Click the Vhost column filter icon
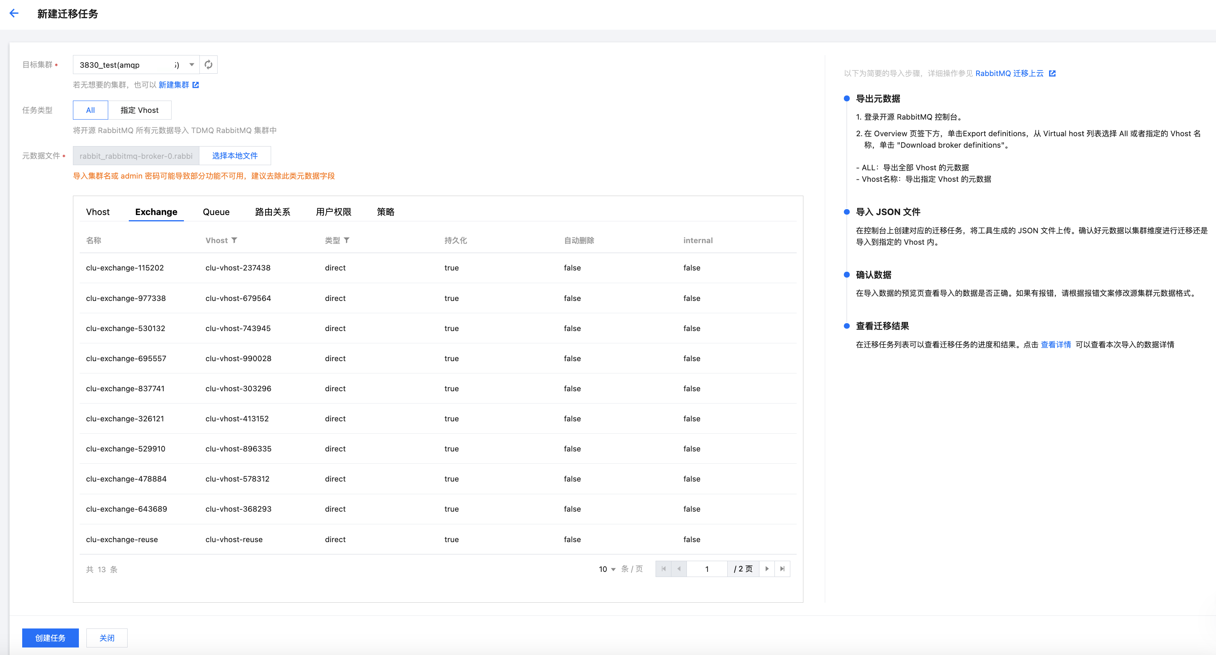 point(235,240)
